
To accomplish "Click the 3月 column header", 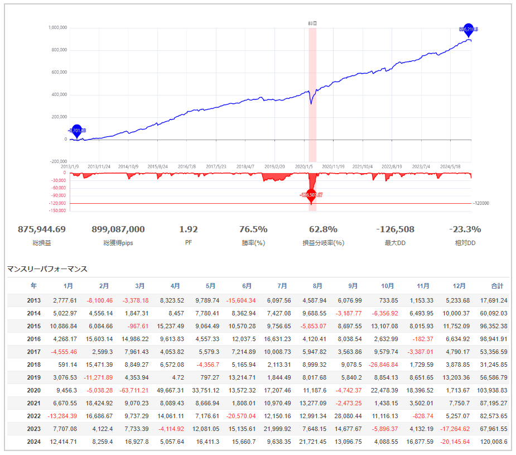I will click(139, 285).
